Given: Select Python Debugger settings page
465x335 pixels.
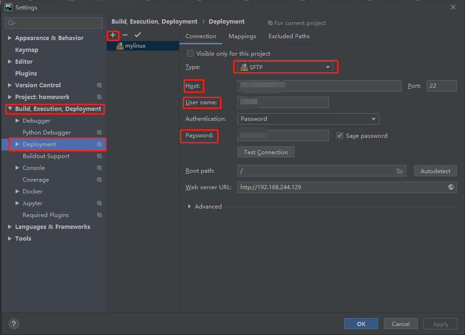Looking at the screenshot, I should (47, 133).
